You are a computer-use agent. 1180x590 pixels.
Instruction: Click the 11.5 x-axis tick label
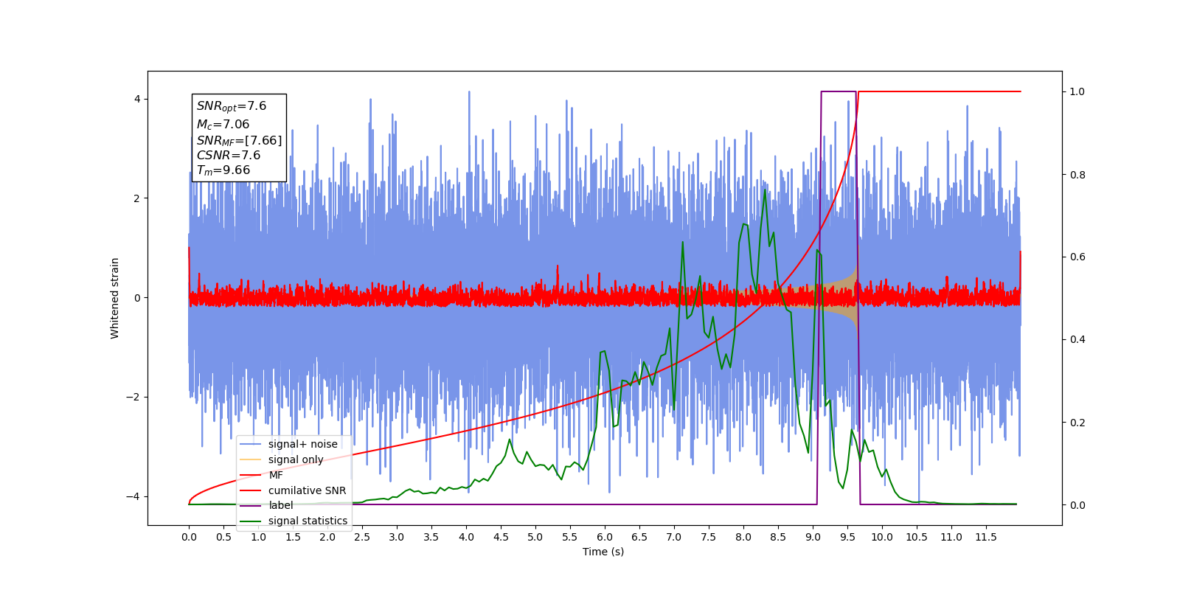986,537
